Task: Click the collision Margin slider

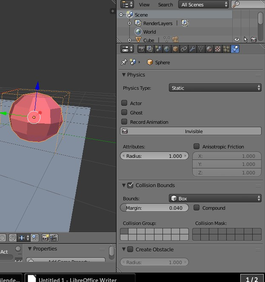Action: point(154,208)
